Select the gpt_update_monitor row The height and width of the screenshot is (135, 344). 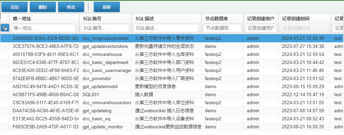[172, 127]
